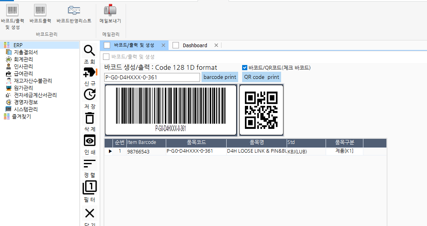
Task: Open 바코드/출력 및 생성 ribbon icon
Action: pos(12,10)
